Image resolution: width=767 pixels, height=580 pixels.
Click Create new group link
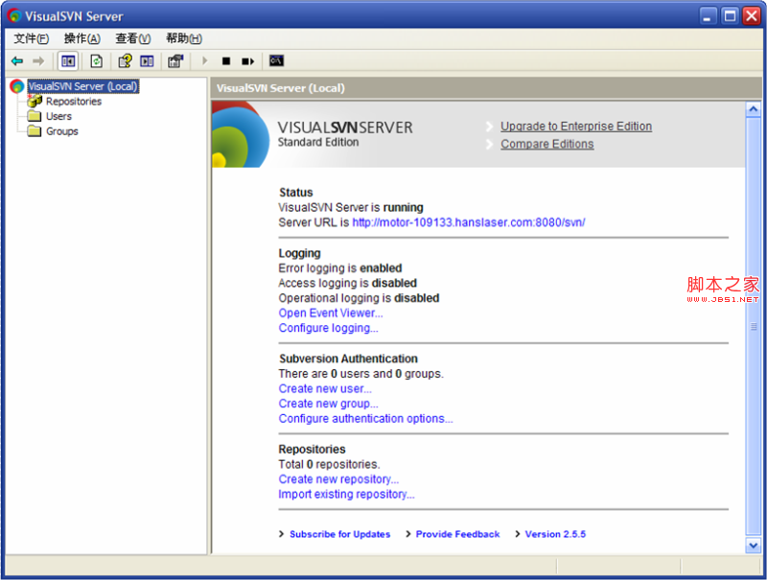coord(328,404)
